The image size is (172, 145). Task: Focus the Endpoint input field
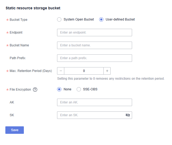pos(94,33)
